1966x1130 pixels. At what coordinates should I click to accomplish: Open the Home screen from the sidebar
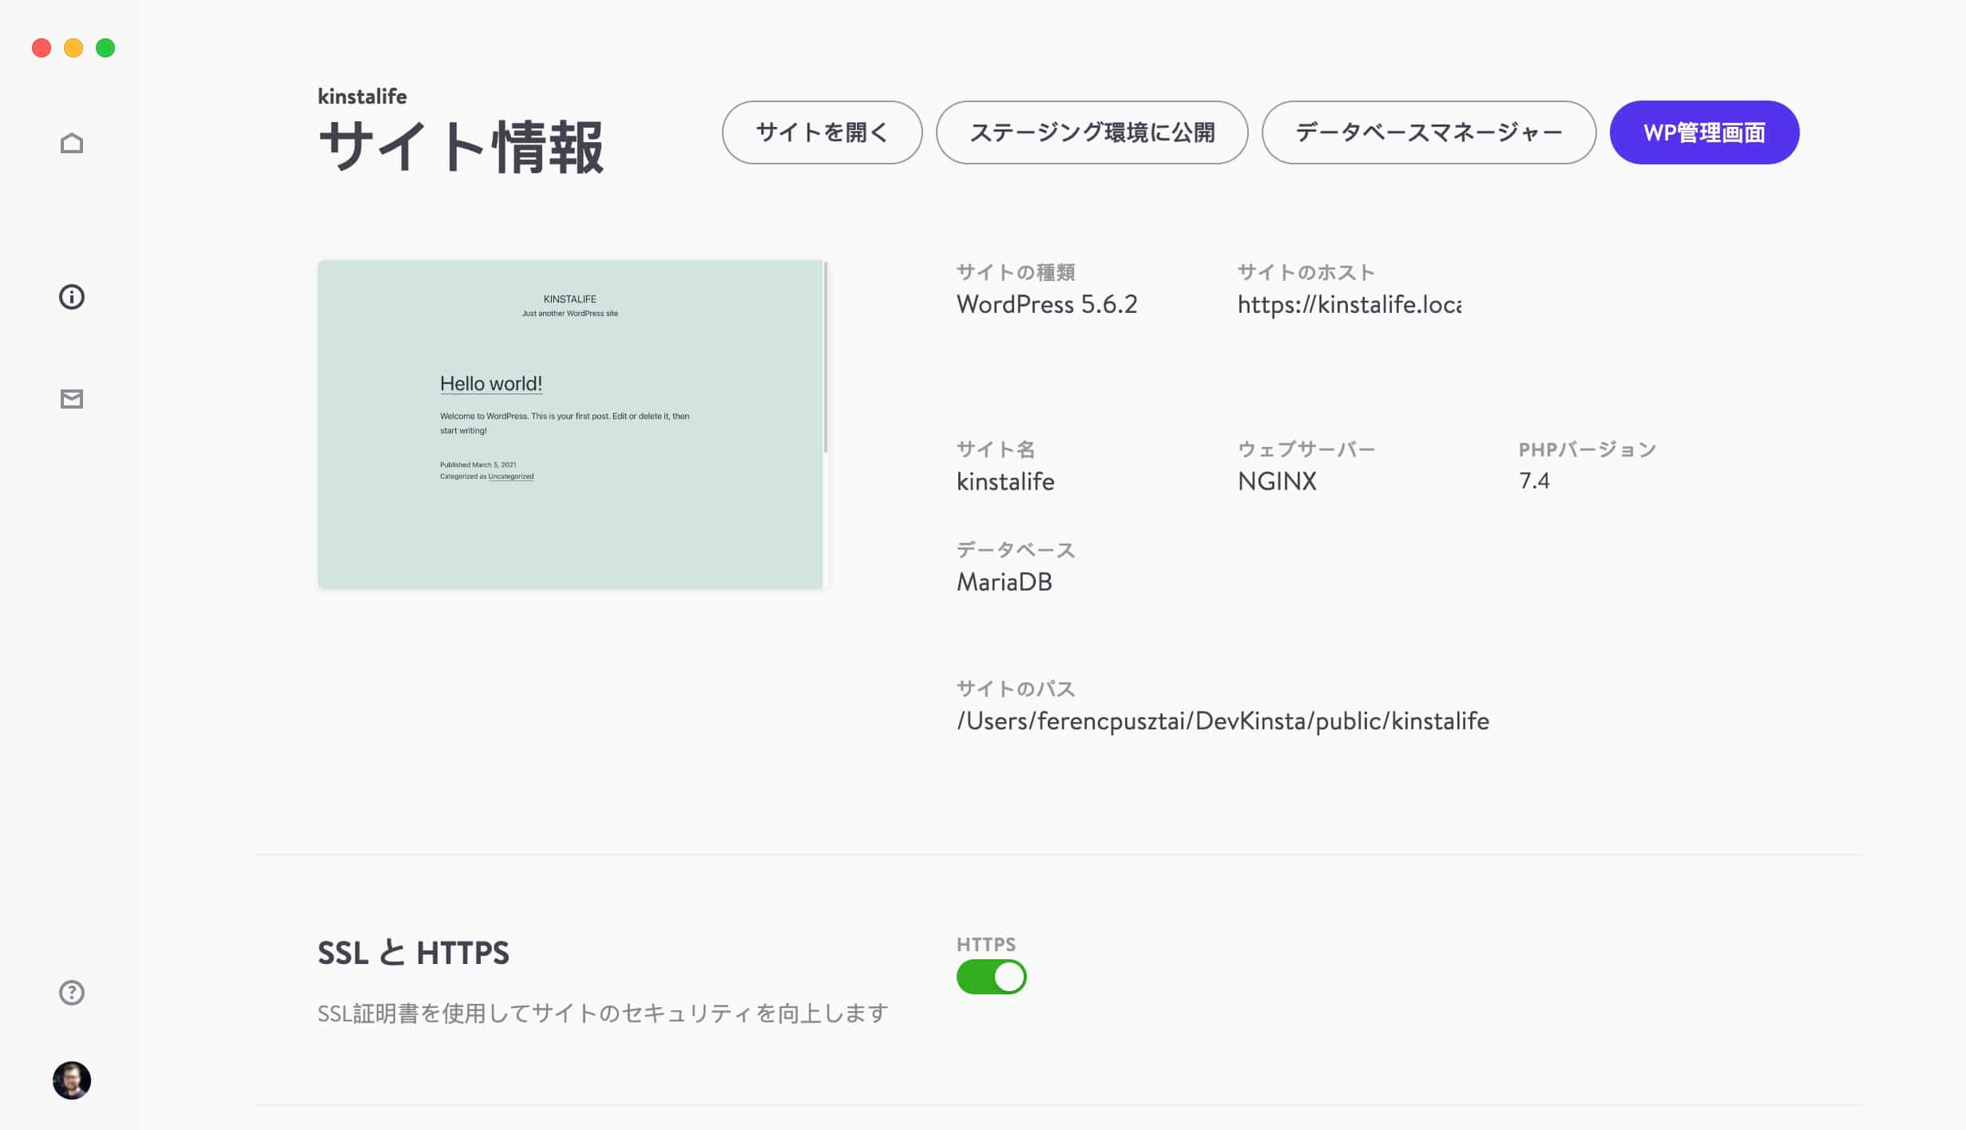pyautogui.click(x=72, y=141)
